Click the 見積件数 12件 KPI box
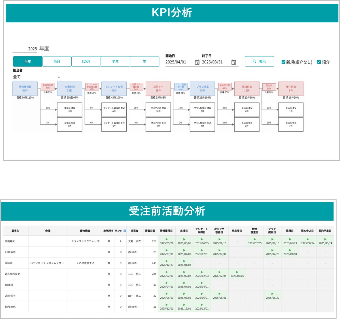This screenshot has width=340, height=319. click(247, 89)
